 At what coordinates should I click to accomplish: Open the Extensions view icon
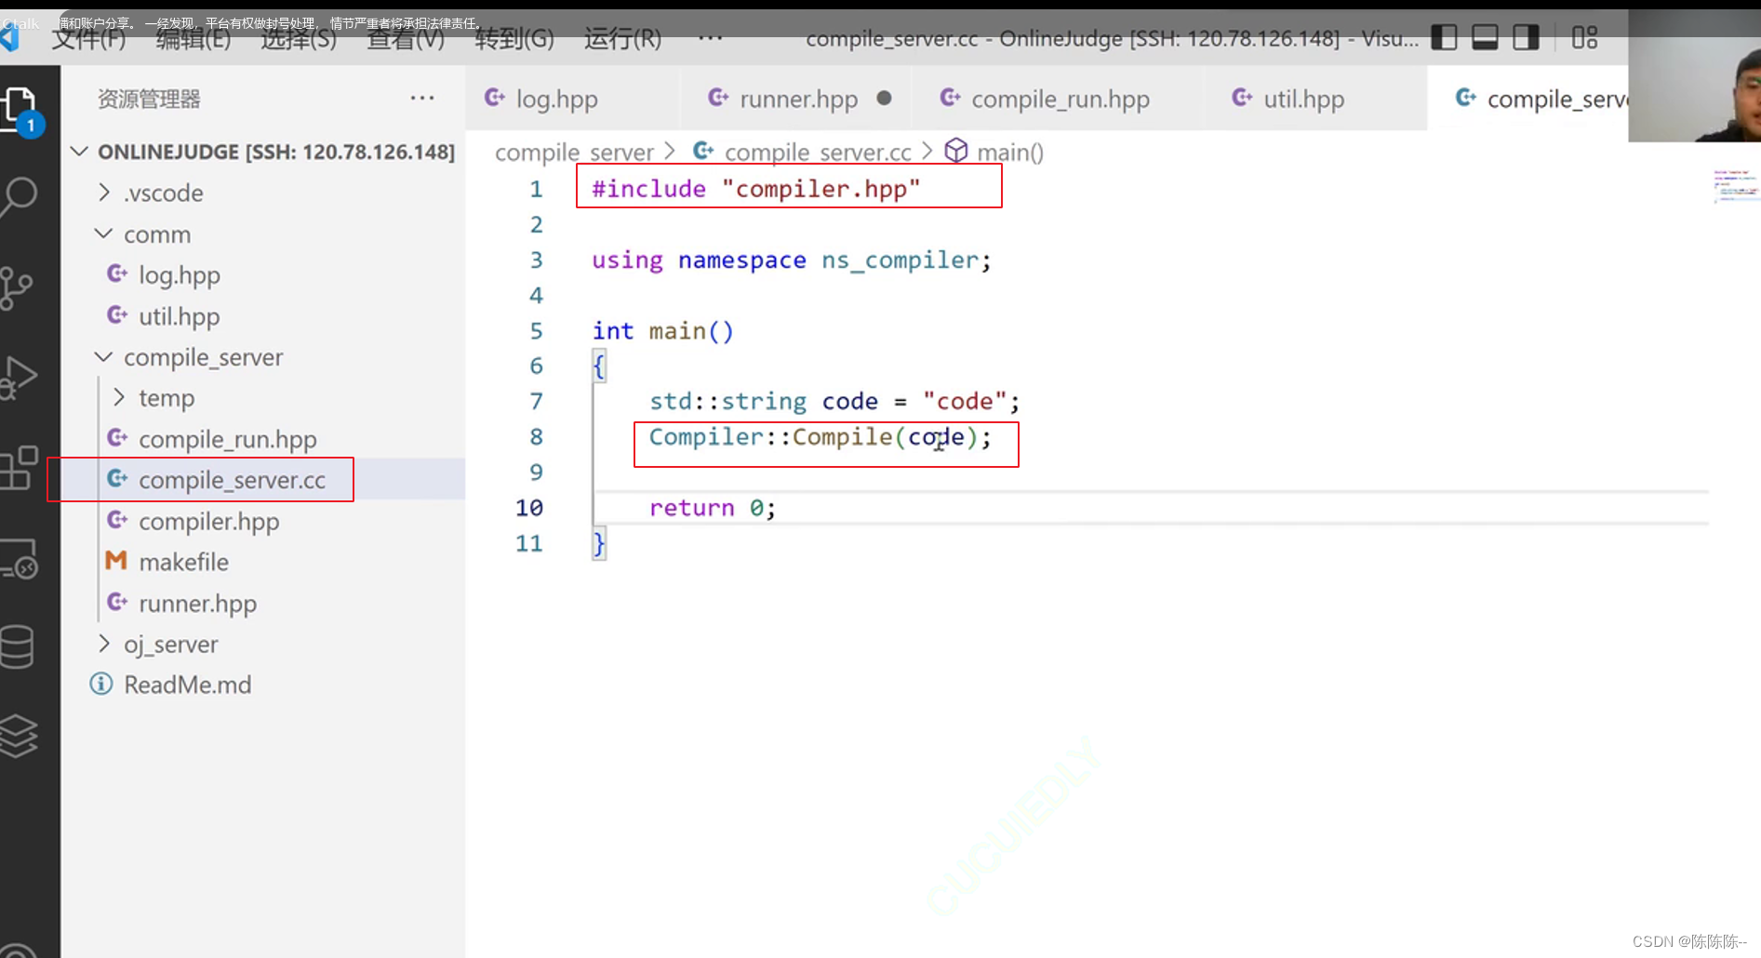pyautogui.click(x=19, y=468)
